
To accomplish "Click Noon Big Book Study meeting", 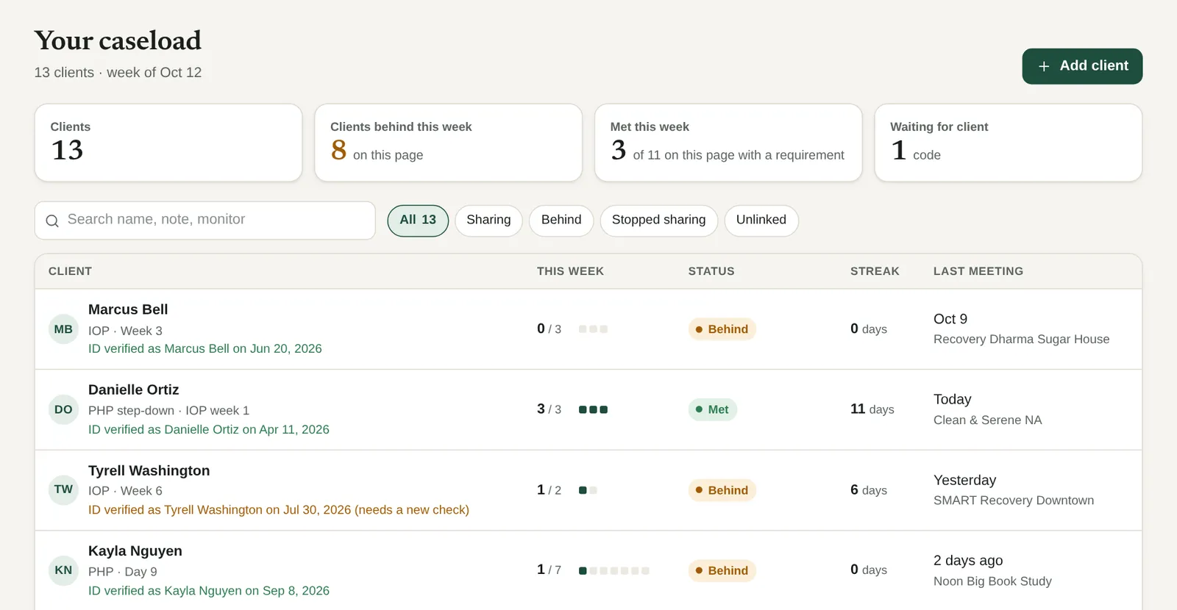I will pyautogui.click(x=992, y=581).
